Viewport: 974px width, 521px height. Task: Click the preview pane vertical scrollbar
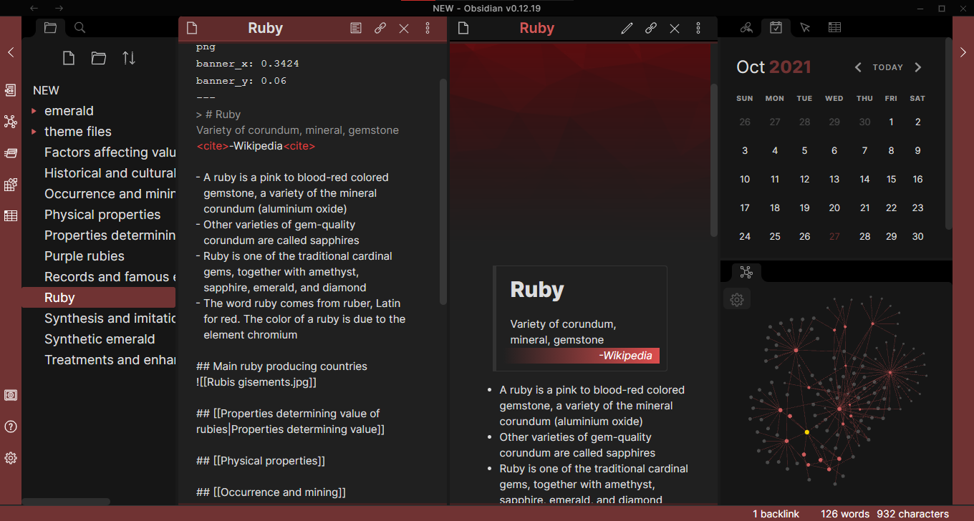click(713, 160)
